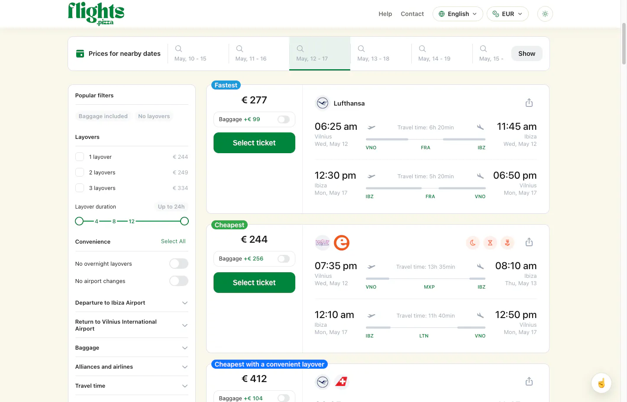Click the left layover duration slider handle
Screen dimensions: 627x402
tap(79, 221)
